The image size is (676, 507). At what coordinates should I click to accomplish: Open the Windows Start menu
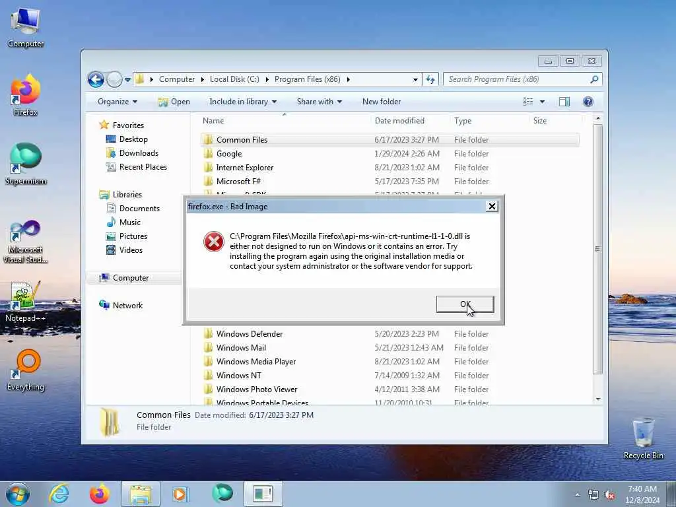(x=18, y=494)
